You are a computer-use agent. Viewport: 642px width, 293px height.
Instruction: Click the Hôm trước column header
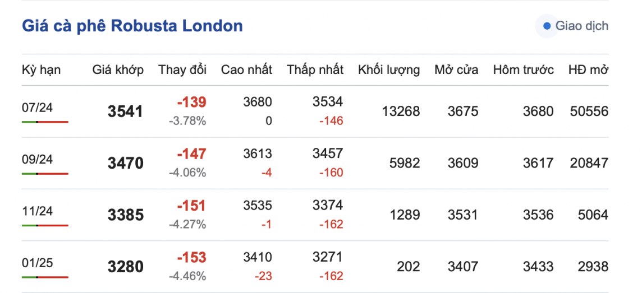click(x=523, y=70)
